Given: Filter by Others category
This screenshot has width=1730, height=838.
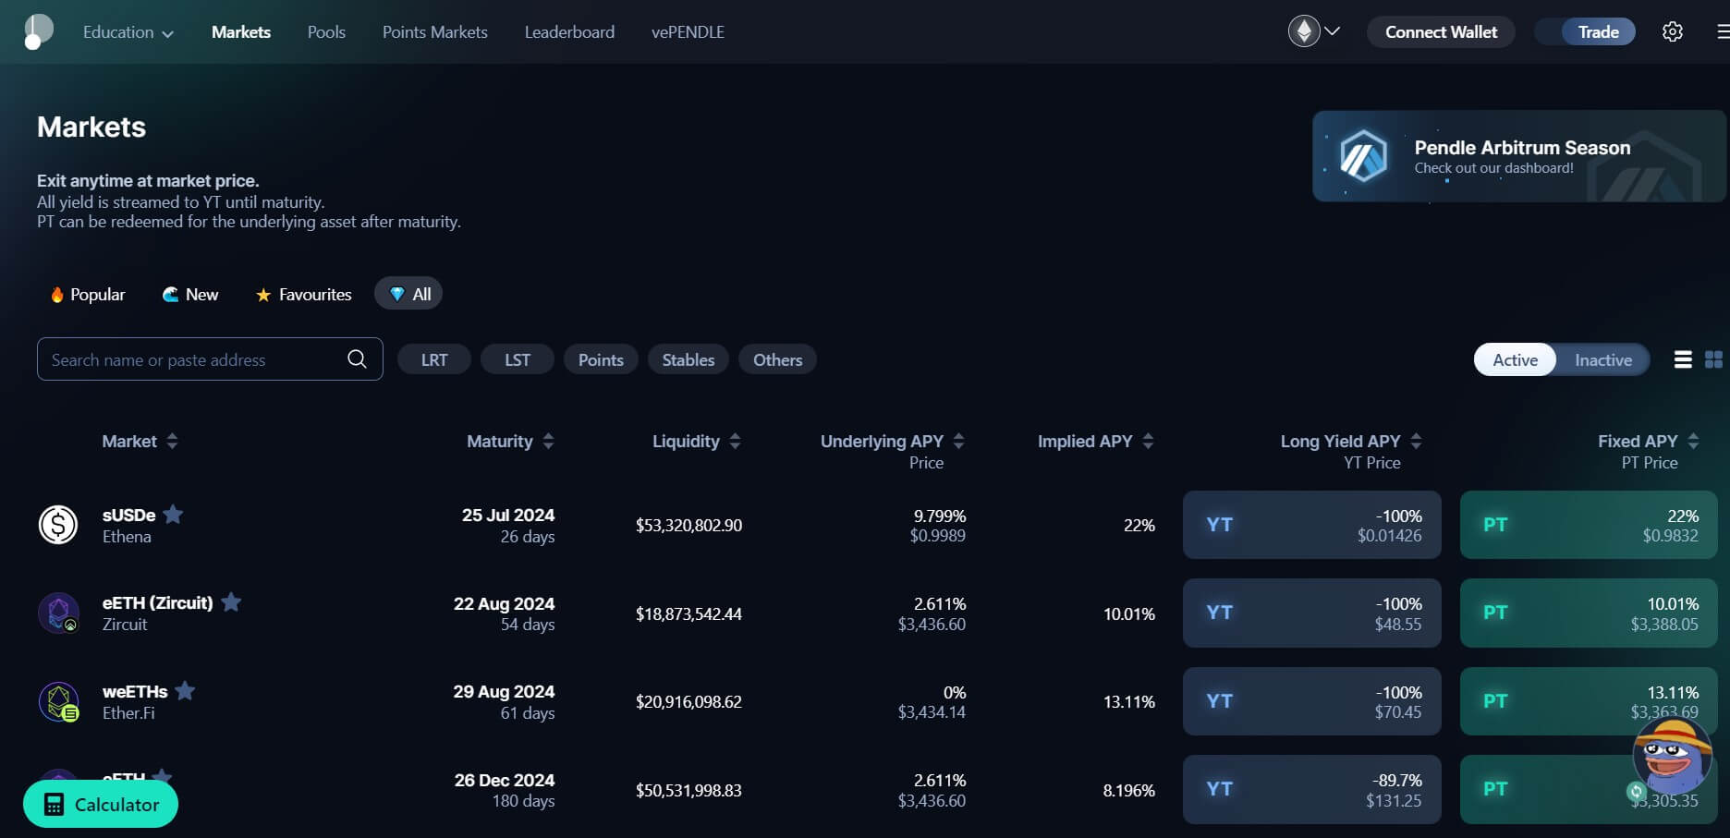Looking at the screenshot, I should [777, 359].
